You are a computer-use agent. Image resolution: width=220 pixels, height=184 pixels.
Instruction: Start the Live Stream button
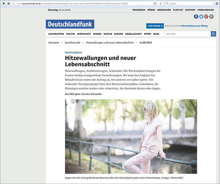[x=155, y=26]
